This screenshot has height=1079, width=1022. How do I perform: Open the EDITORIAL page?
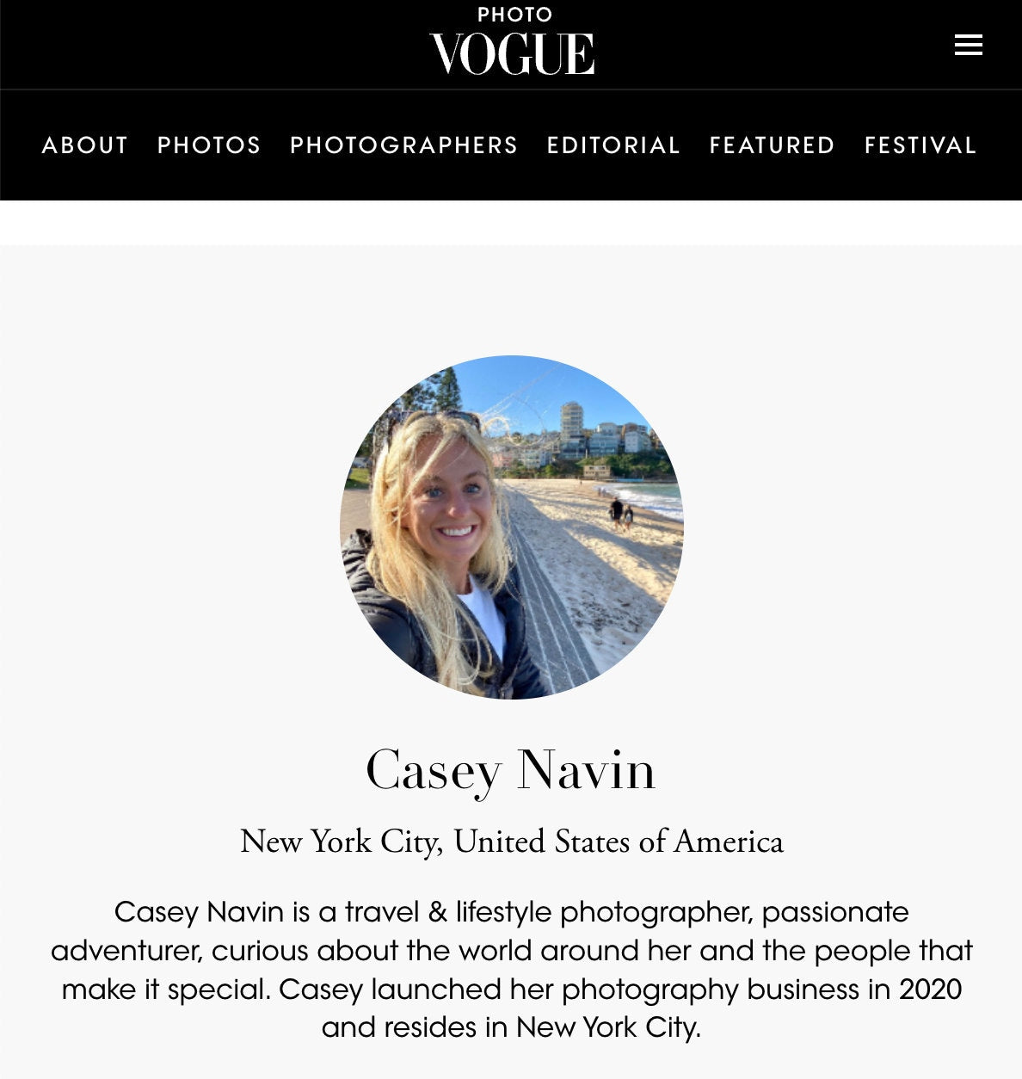tap(614, 145)
